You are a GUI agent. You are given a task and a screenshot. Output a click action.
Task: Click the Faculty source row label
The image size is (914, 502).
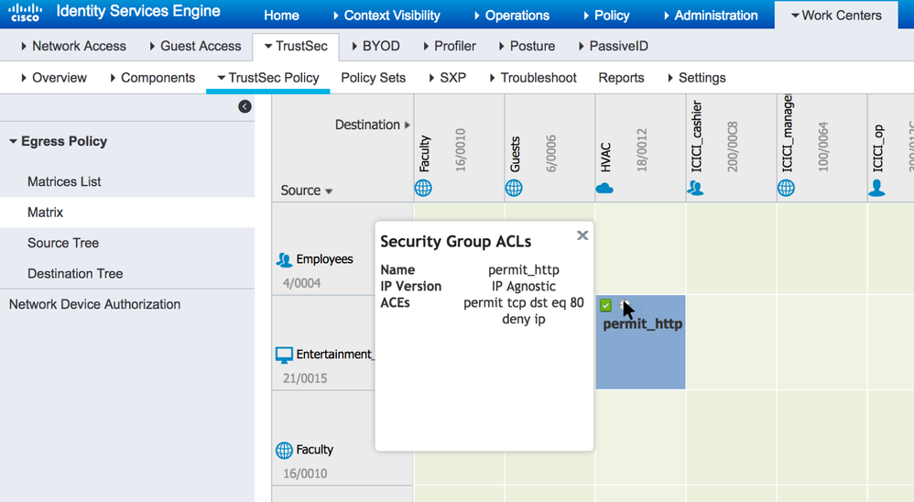314,450
